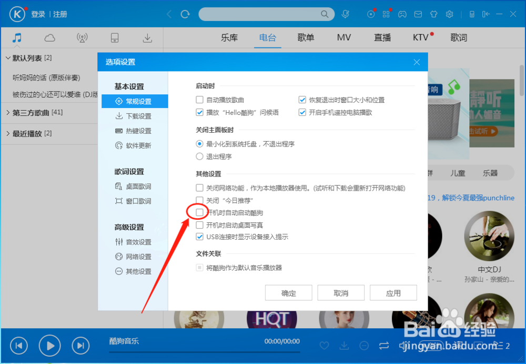Screen dimensions: 526x364
Task: Expand the 最近播放 list
Action: pyautogui.click(x=8, y=133)
